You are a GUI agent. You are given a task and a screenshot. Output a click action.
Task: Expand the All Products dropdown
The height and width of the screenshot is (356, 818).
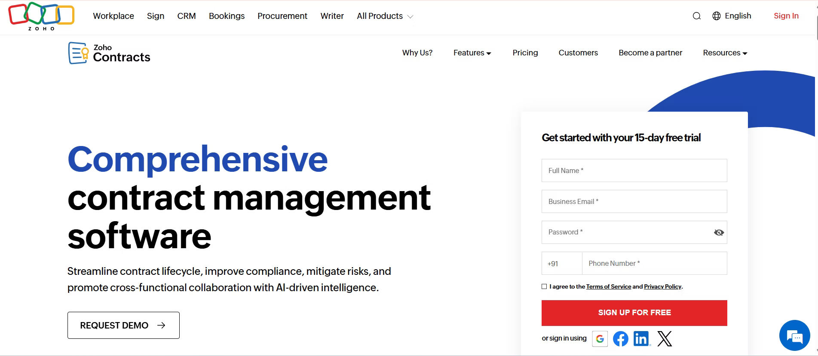point(385,16)
